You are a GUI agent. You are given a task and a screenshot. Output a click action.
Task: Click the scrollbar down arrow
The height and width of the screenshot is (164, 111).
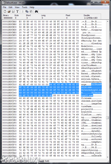click(107, 157)
